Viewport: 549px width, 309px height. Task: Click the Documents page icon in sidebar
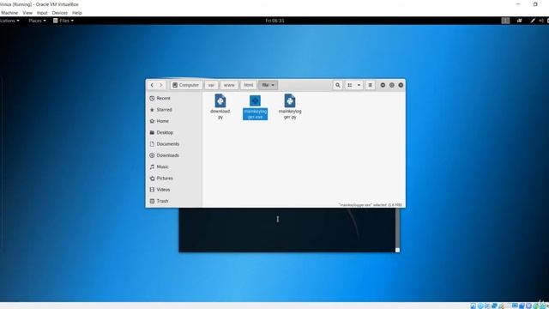(152, 144)
